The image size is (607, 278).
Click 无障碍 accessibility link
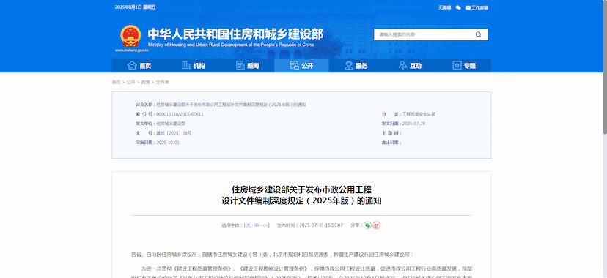[x=444, y=7]
